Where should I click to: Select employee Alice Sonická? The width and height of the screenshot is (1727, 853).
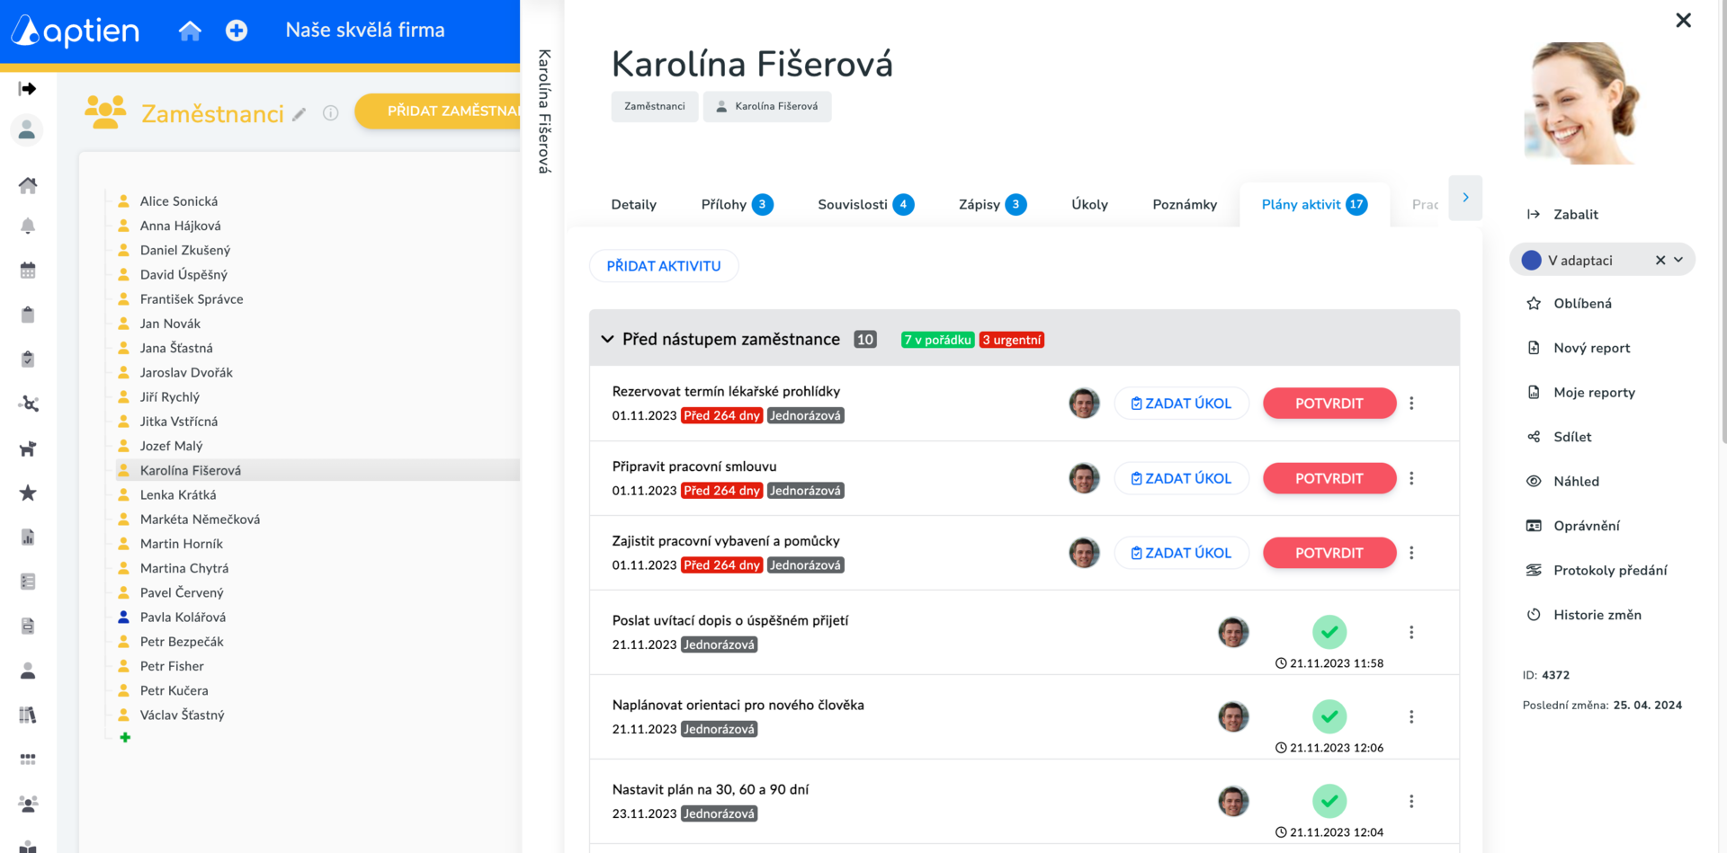[x=179, y=201]
